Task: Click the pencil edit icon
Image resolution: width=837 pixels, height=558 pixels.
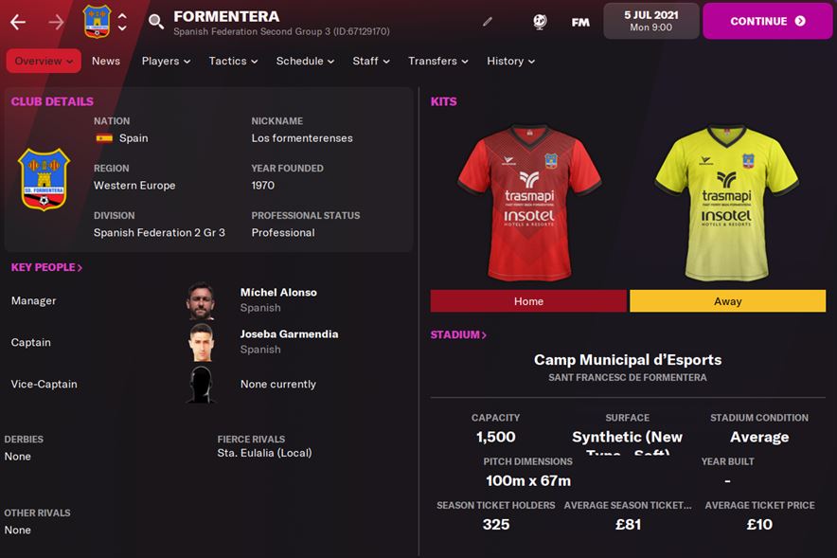Action: click(488, 22)
